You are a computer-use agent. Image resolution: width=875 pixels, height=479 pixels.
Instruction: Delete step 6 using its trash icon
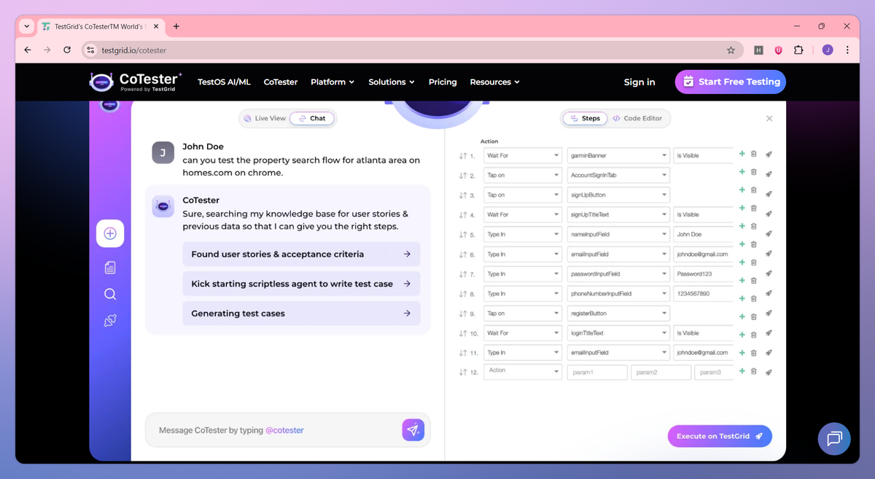point(754,245)
